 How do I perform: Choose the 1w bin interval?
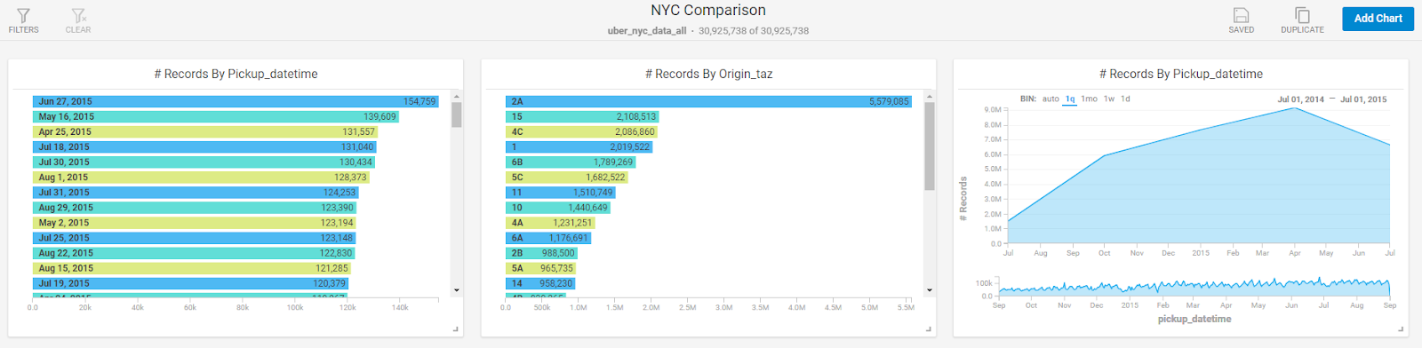pos(1109,99)
